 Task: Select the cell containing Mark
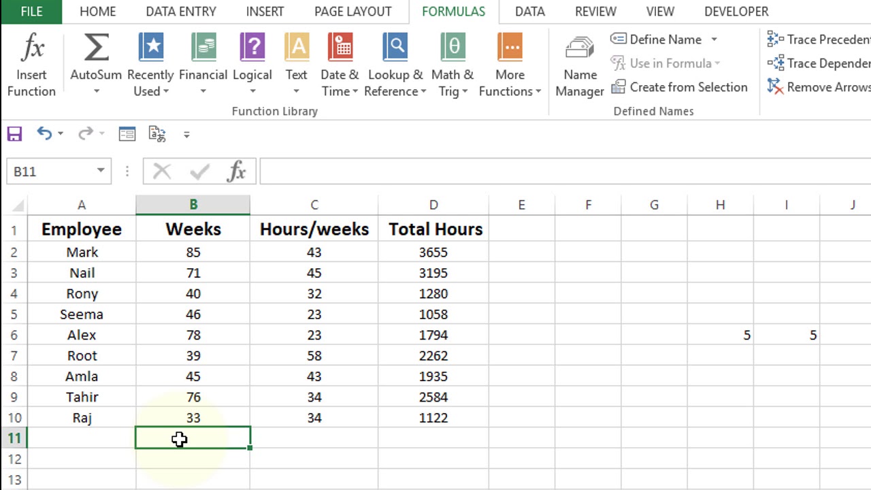pos(82,252)
